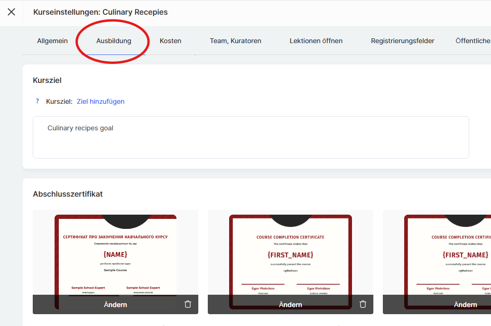The width and height of the screenshot is (491, 326).
Task: Open the Lektionen öffnen tab
Action: point(316,41)
